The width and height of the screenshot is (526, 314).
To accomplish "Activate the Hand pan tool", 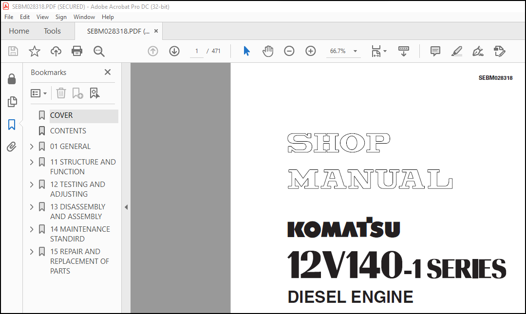I will (268, 51).
